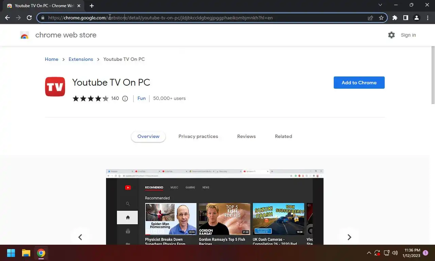Open Web Store settings gear
The width and height of the screenshot is (435, 261).
click(x=391, y=35)
